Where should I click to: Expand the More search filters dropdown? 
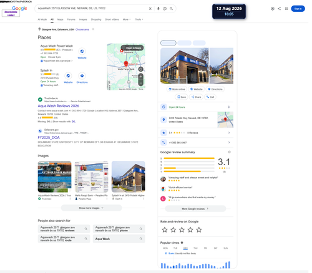(x=127, y=19)
